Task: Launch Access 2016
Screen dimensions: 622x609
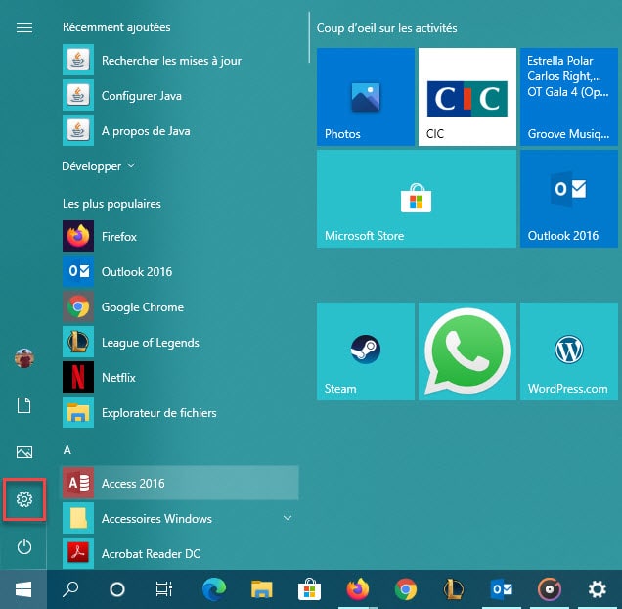Action: click(x=181, y=483)
